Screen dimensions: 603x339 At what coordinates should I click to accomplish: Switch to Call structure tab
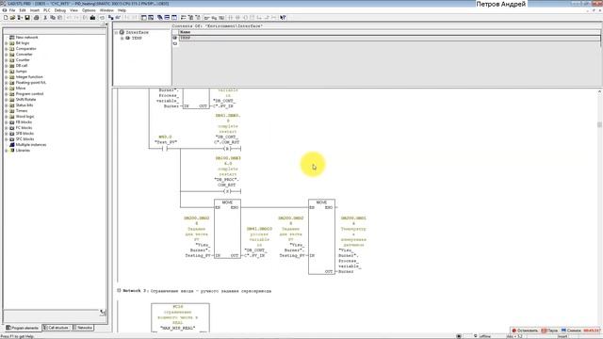pos(57,328)
